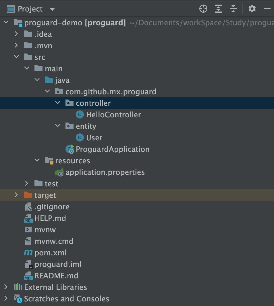Viewport: 274px width, 306px height.
Task: Select Scratches and Consoles entry
Action: pos(66,299)
